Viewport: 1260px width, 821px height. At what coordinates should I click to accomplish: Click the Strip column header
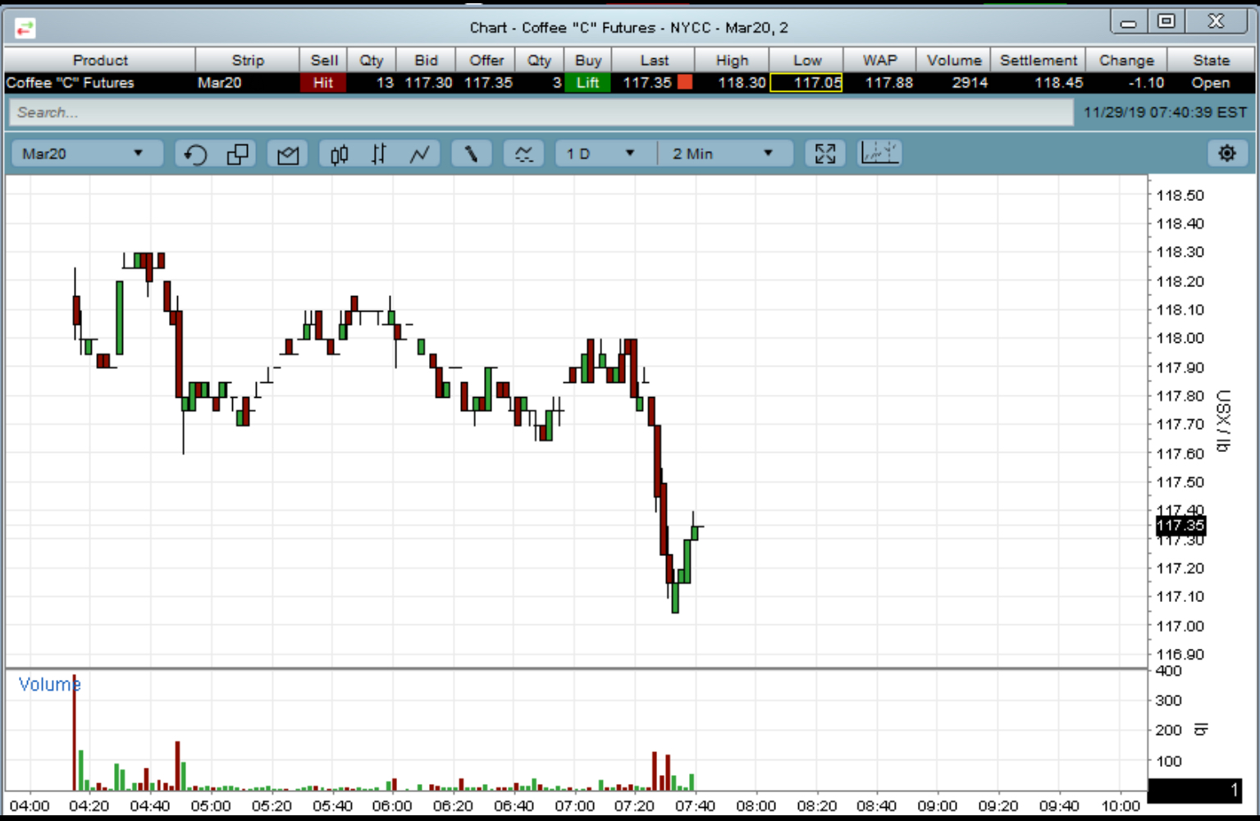point(248,60)
